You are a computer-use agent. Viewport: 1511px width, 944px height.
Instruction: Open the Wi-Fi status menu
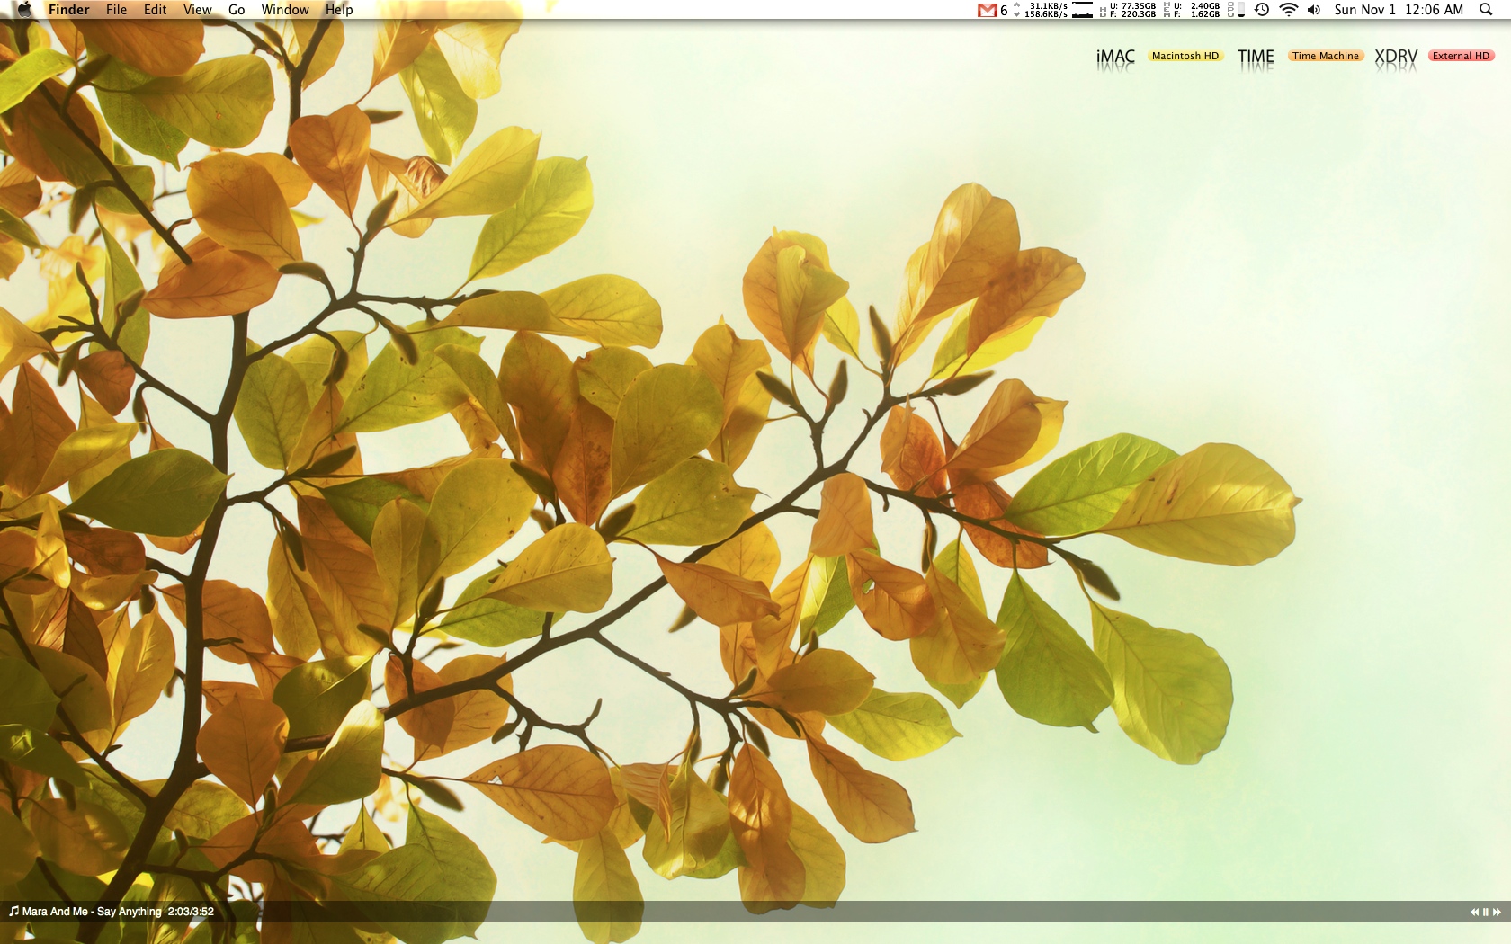(x=1289, y=10)
